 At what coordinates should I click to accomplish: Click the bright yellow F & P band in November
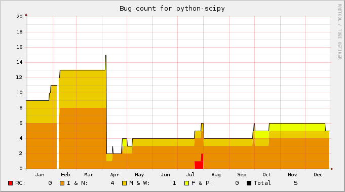297,127
